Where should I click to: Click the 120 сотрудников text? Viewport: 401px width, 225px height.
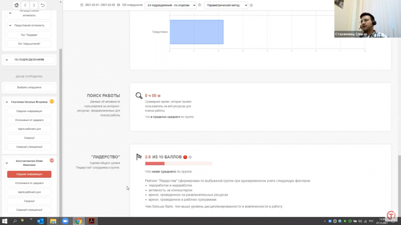click(x=132, y=5)
